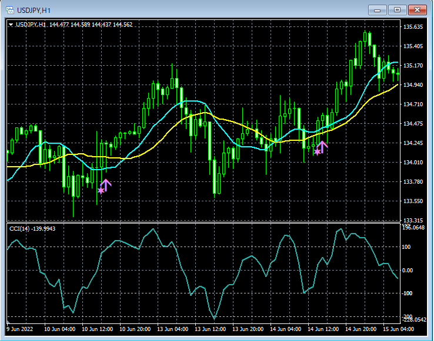Image resolution: width=434 pixels, height=341 pixels.
Task: Select the buy arrow near 14 Jun 12:00
Action: [x=322, y=147]
